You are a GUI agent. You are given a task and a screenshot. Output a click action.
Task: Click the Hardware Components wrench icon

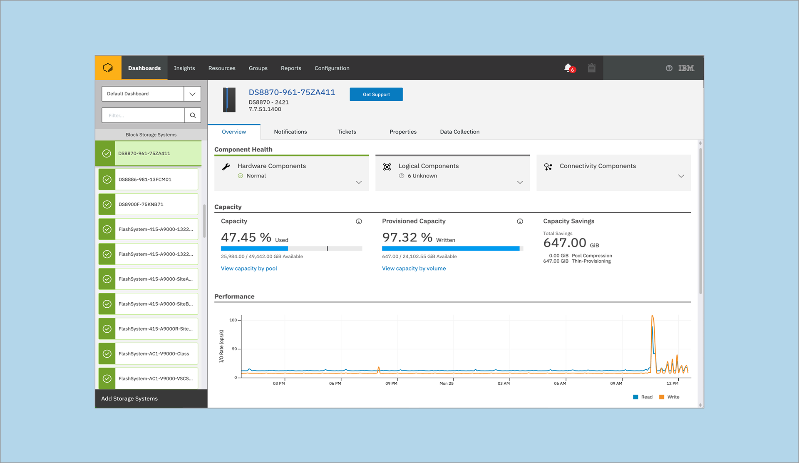(x=226, y=167)
